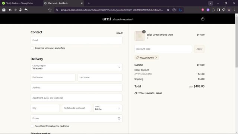Click the Beige Cotton Striped Short thumbnail

pyautogui.click(x=140, y=36)
